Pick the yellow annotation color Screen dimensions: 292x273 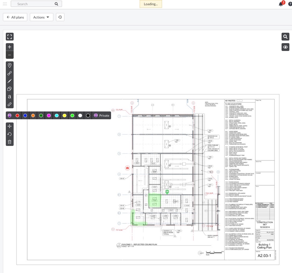pos(64,116)
